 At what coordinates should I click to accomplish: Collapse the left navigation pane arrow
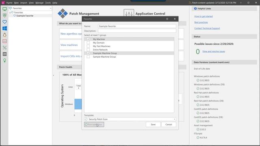(x=53, y=75)
